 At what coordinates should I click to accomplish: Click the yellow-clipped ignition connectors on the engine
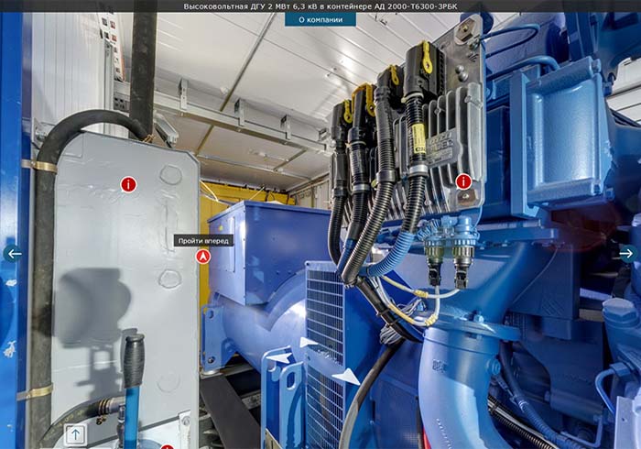[385, 92]
